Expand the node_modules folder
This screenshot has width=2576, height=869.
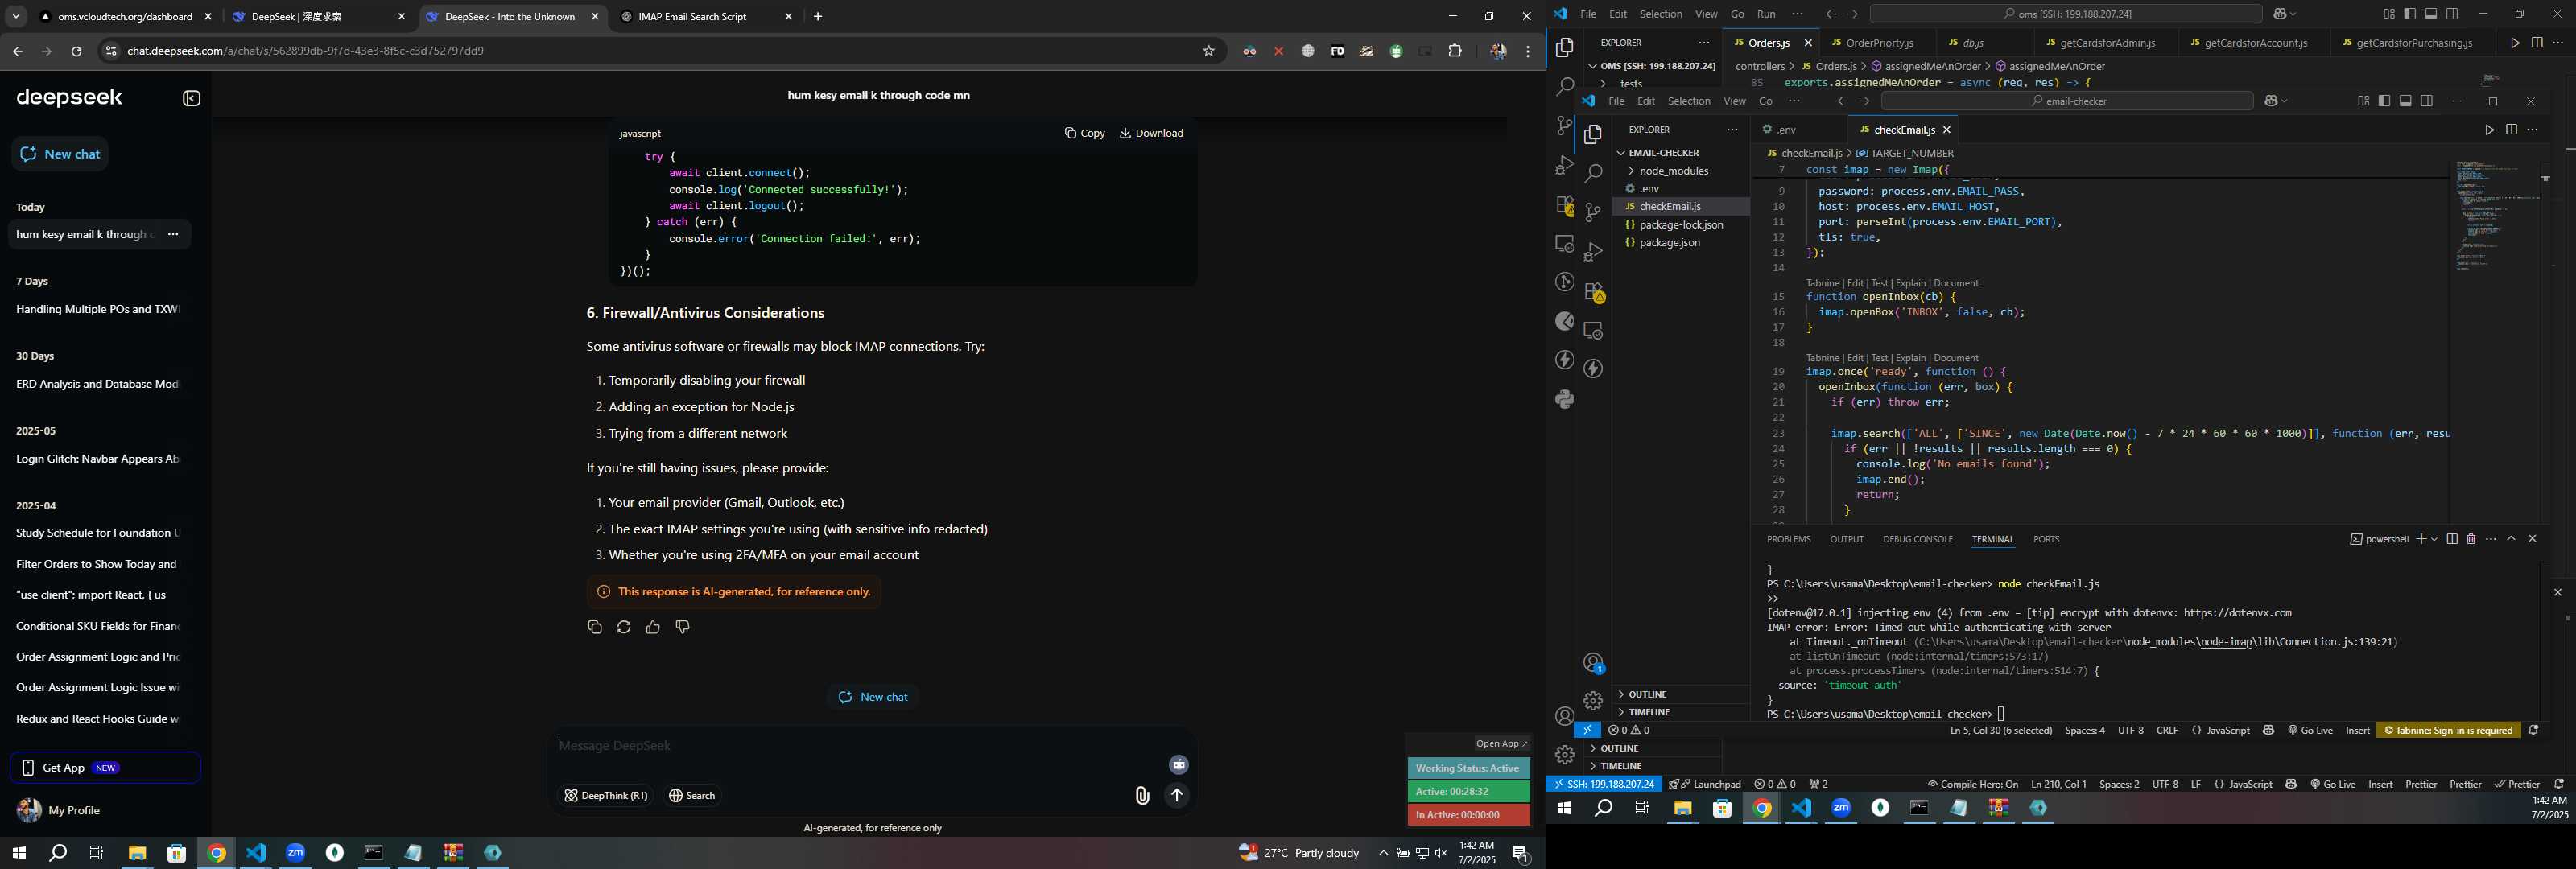(1674, 171)
